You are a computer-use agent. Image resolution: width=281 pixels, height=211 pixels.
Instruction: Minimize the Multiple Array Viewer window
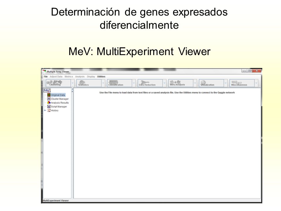pyautogui.click(x=244, y=71)
